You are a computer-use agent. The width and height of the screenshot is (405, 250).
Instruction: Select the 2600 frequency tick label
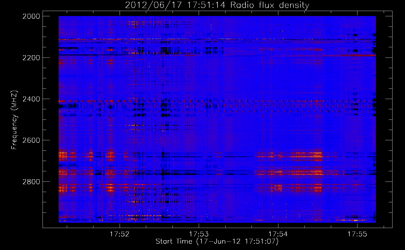point(31,140)
